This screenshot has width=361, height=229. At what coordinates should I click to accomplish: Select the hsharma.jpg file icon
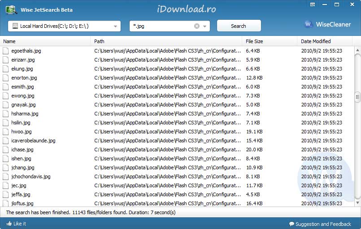coord(6,114)
